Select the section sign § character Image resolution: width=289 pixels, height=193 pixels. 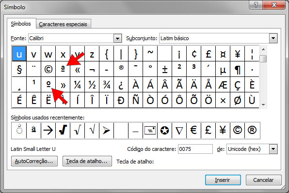[19, 69]
